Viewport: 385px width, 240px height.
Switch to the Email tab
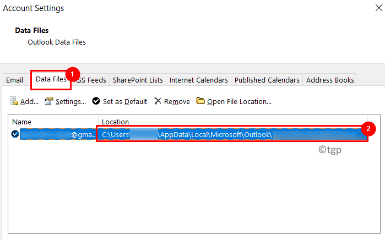click(15, 80)
